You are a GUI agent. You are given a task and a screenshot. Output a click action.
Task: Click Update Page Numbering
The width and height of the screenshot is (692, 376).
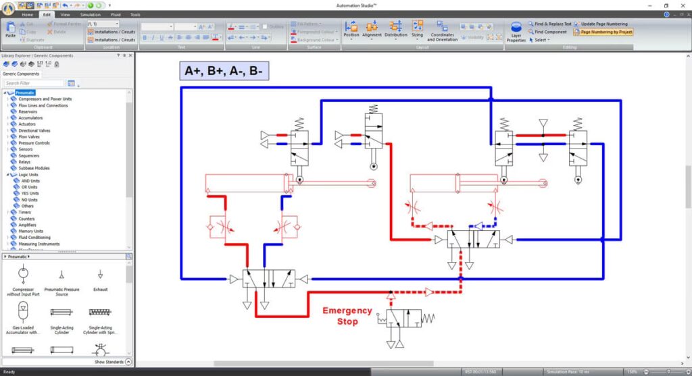[576, 24]
